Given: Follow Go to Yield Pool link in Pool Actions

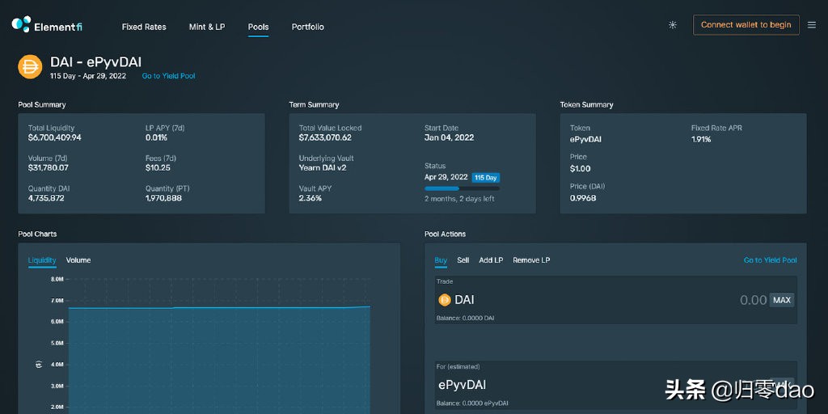Looking at the screenshot, I should tap(771, 260).
